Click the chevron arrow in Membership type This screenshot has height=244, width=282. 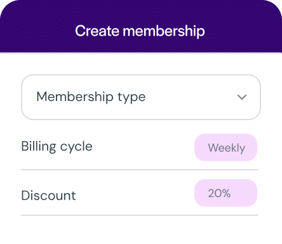coord(242,97)
